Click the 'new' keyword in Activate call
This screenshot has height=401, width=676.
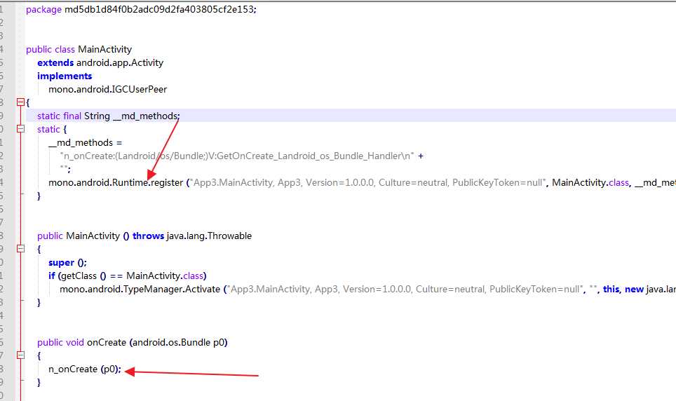[634, 290]
